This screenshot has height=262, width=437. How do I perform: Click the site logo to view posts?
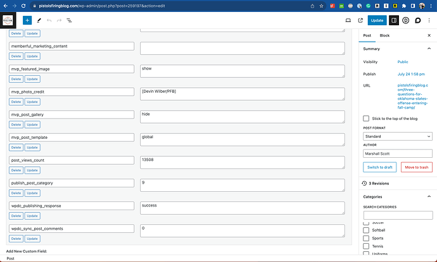[8, 20]
